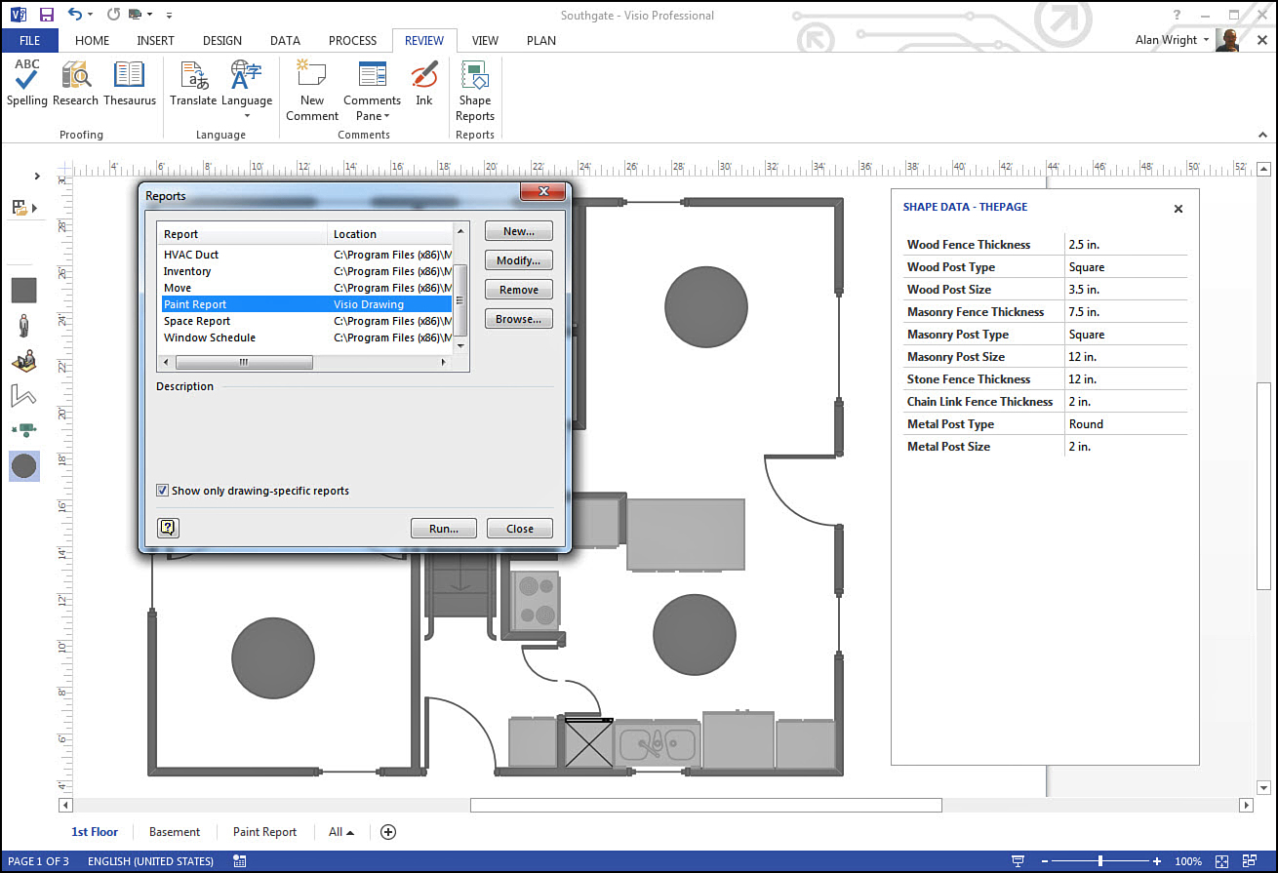The width and height of the screenshot is (1278, 873).
Task: Save the drawing via Quick Access
Action: click(x=46, y=15)
